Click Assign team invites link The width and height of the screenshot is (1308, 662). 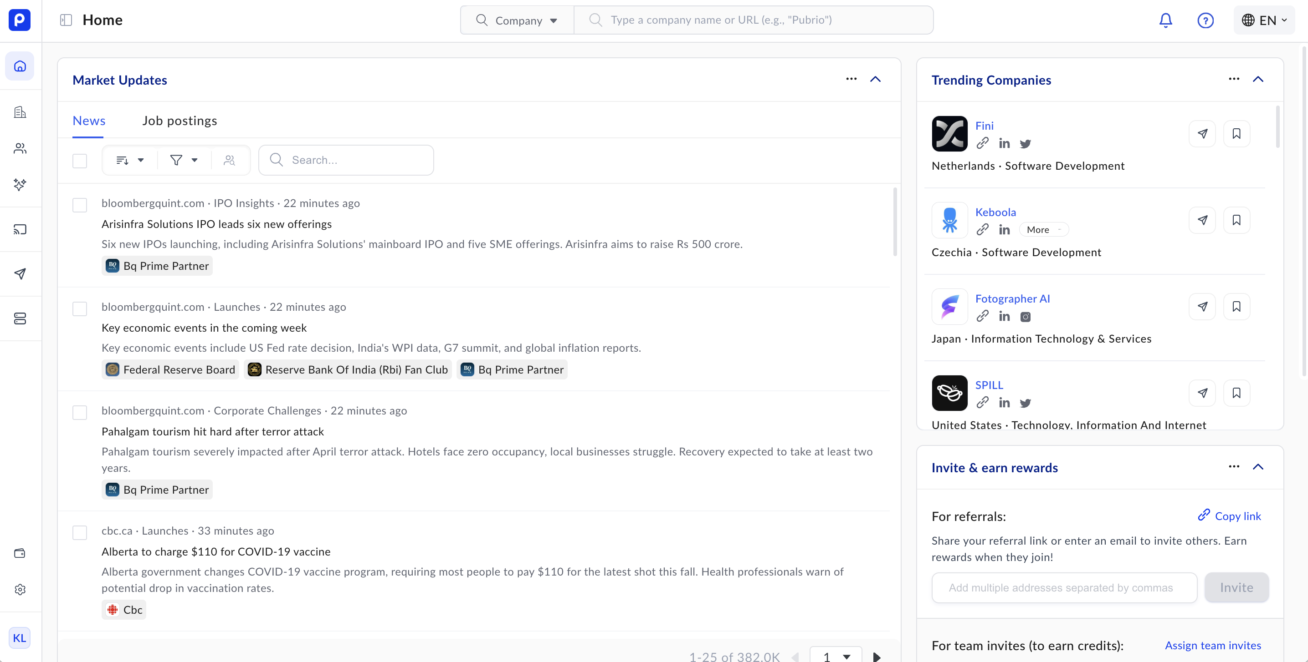[x=1212, y=645]
